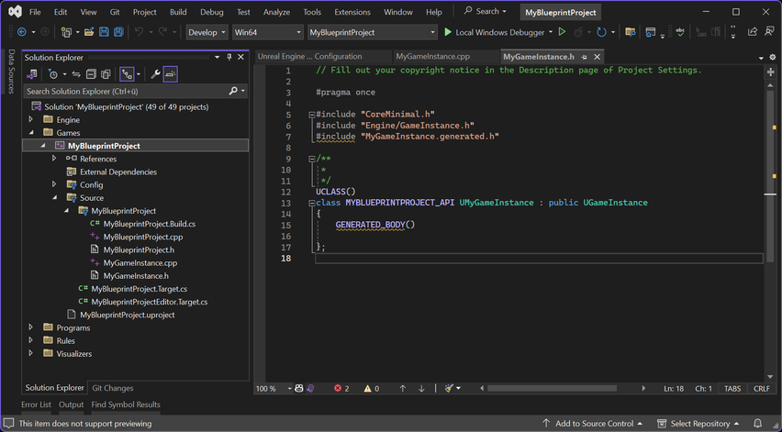Collapse the Games folder
The width and height of the screenshot is (782, 432).
[31, 133]
